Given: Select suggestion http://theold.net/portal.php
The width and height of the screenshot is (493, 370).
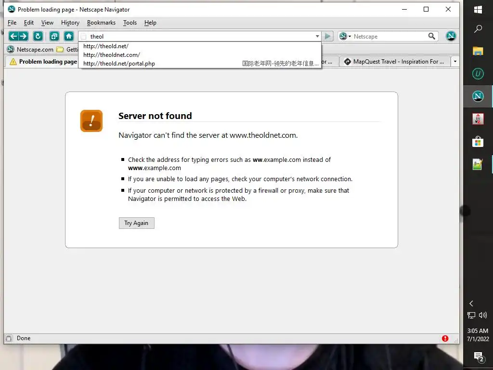Looking at the screenshot, I should [x=200, y=63].
